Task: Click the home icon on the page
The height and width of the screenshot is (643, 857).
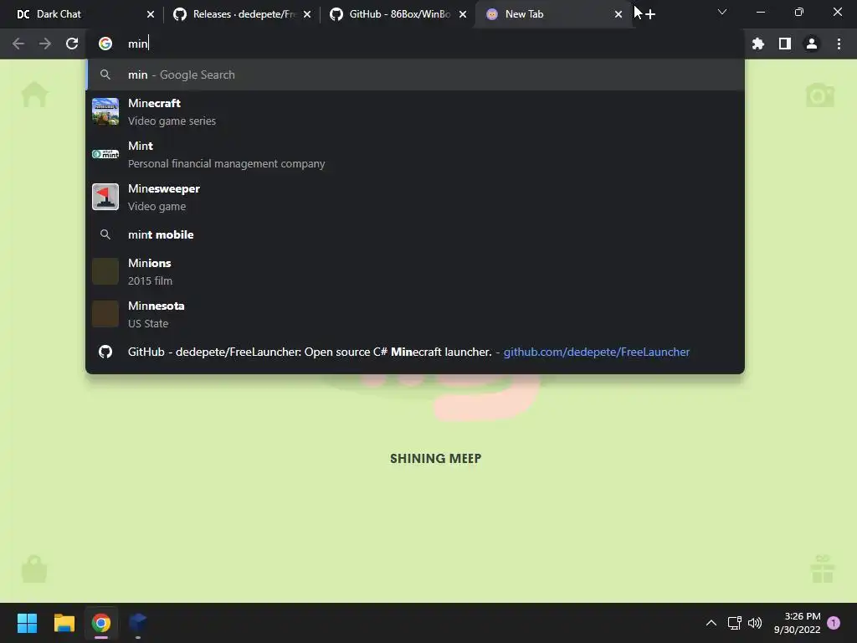Action: pos(34,95)
